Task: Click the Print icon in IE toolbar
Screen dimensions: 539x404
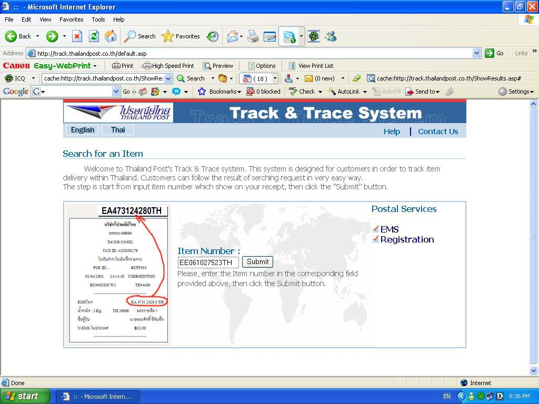Action: click(253, 36)
